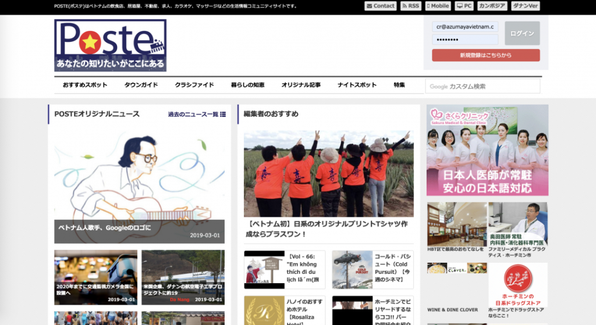The image size is (596, 325).
Task: Click the POSTEオリジナルニュース section heading
Action: (x=97, y=114)
